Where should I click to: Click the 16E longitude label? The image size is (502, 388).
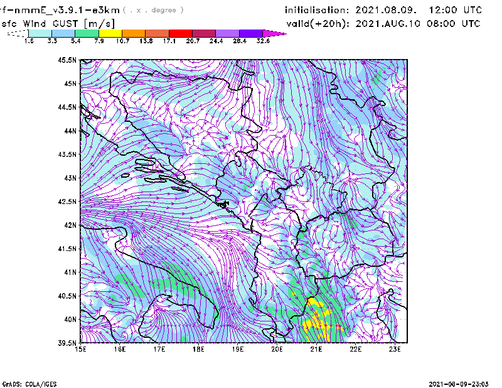tap(120, 349)
